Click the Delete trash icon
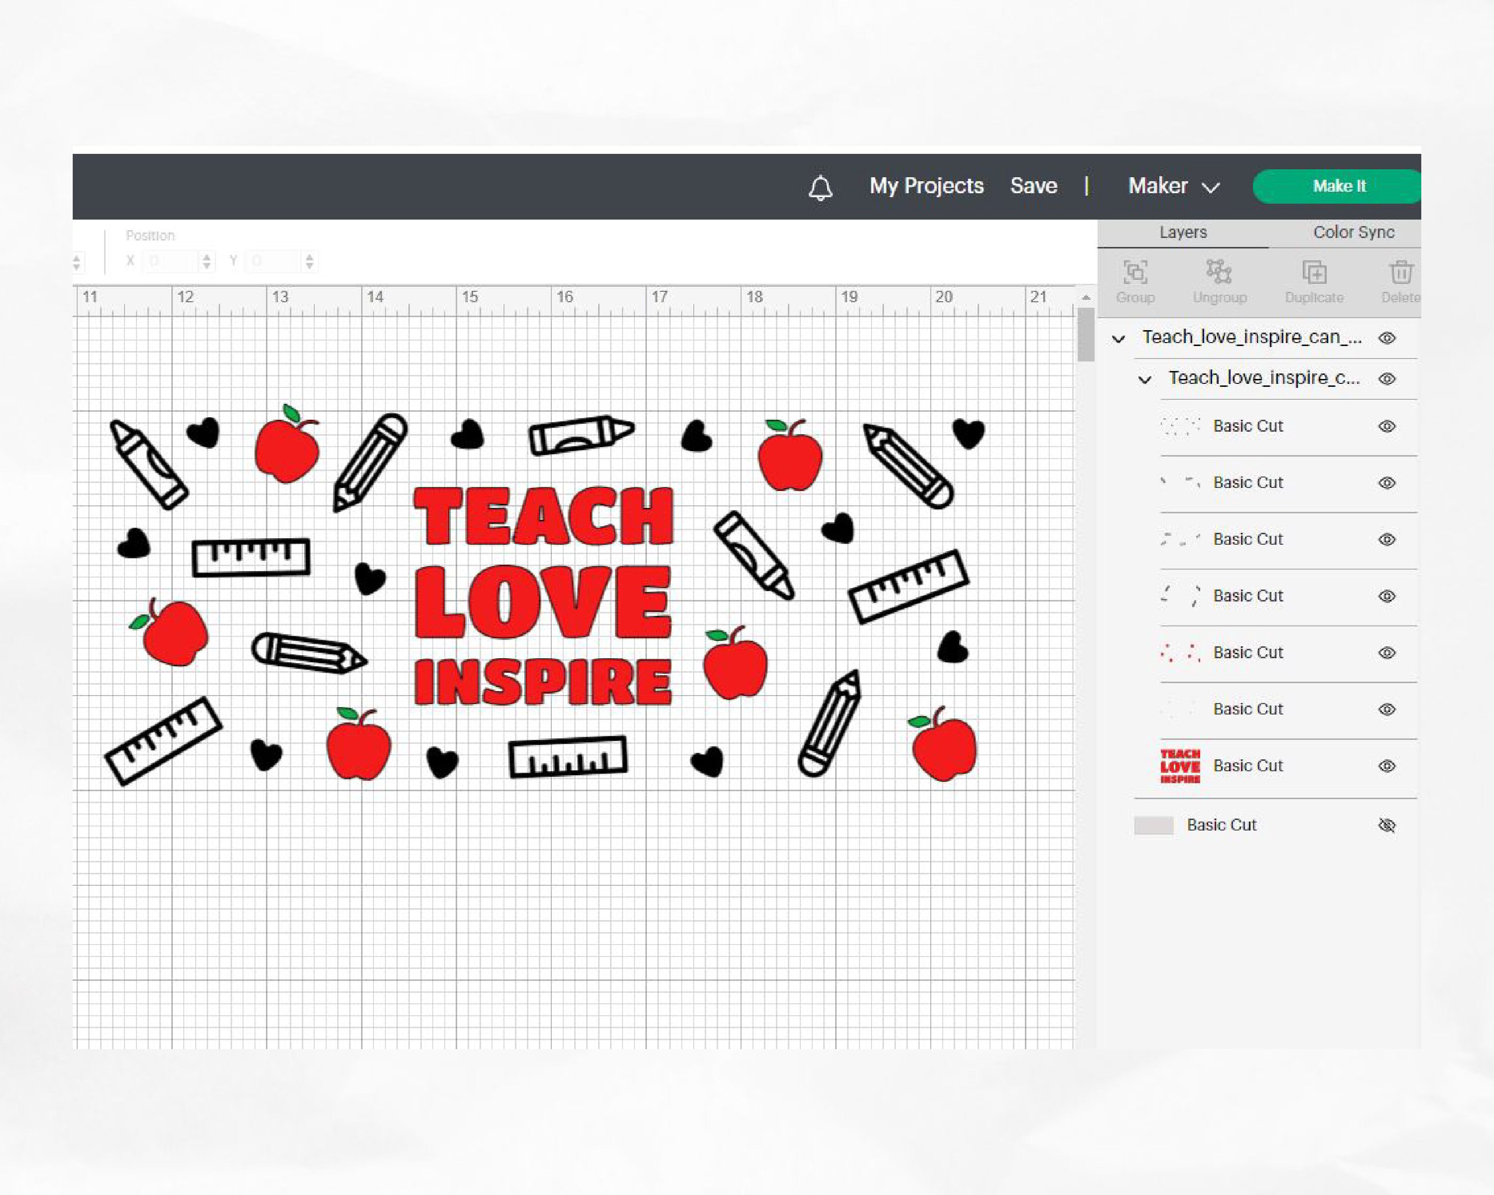 pyautogui.click(x=1401, y=272)
